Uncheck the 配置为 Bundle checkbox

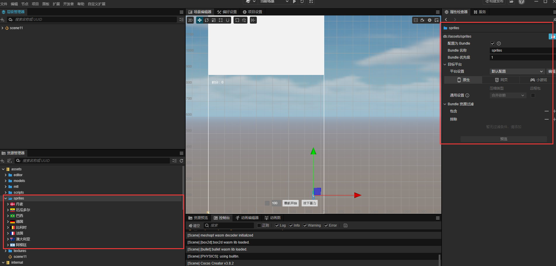(493, 43)
